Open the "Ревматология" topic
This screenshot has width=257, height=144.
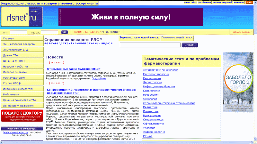click(152, 116)
